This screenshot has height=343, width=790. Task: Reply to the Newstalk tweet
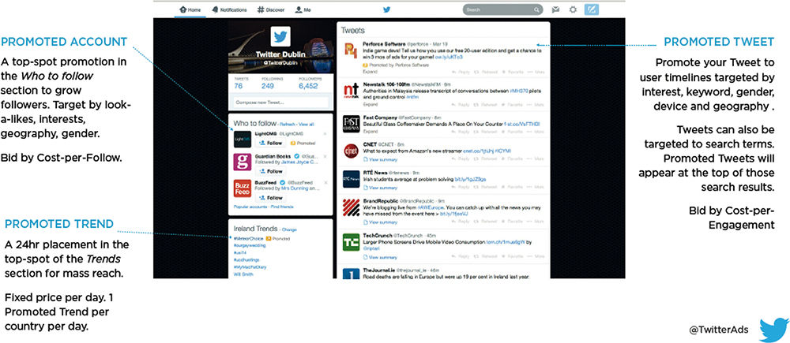click(x=461, y=105)
